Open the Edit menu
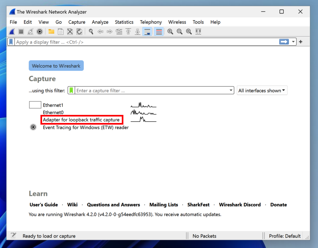The width and height of the screenshot is (318, 248). (28, 22)
